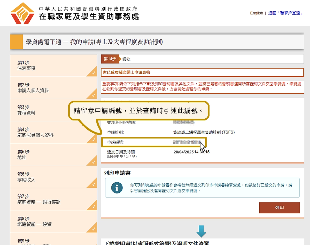Click the 列印申請書 heading
The width and height of the screenshot is (310, 245).
click(117, 173)
